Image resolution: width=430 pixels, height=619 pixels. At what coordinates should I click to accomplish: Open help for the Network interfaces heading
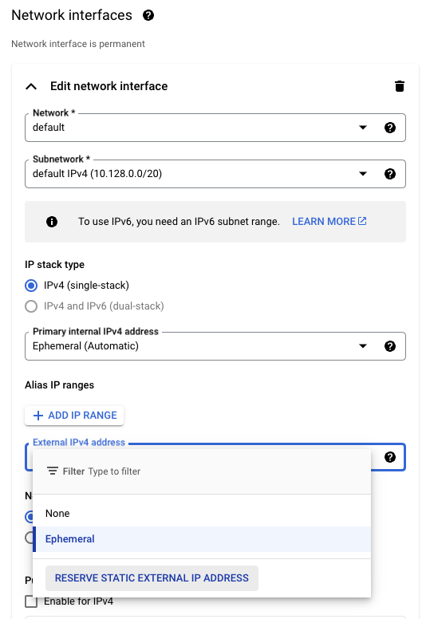click(148, 15)
